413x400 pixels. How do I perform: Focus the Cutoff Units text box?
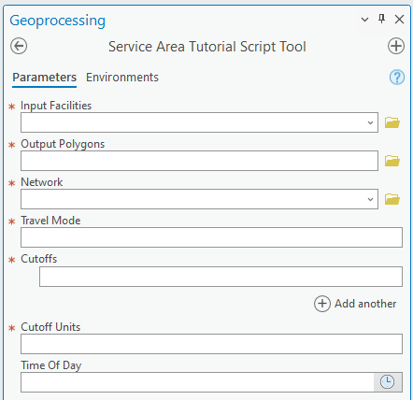coord(211,344)
